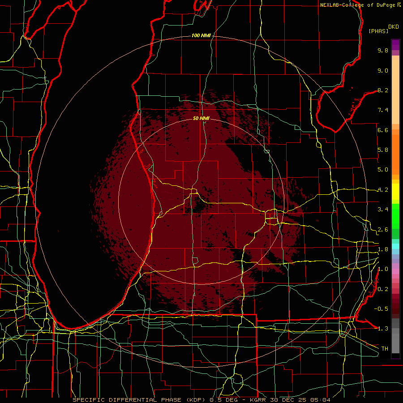Click the TH threshold label on the scale

click(385, 349)
